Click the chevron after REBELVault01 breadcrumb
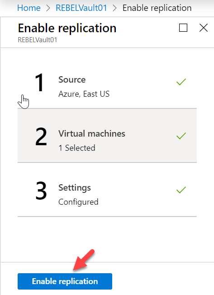 click(114, 8)
